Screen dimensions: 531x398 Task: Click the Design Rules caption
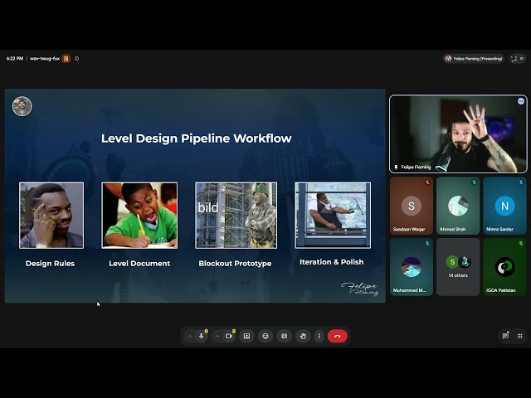point(50,264)
